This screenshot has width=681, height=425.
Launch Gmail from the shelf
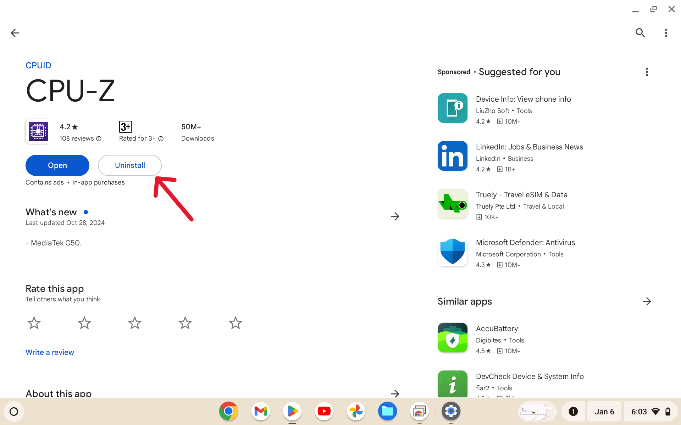pos(261,411)
